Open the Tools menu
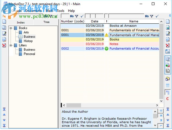172x130 pixels. 61,11
